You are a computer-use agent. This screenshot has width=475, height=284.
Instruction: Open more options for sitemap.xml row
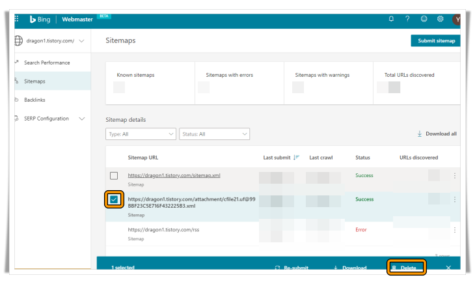point(455,175)
